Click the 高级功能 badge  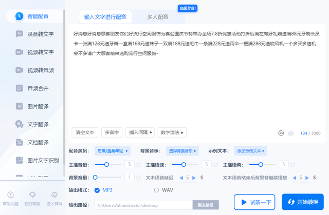[188, 8]
